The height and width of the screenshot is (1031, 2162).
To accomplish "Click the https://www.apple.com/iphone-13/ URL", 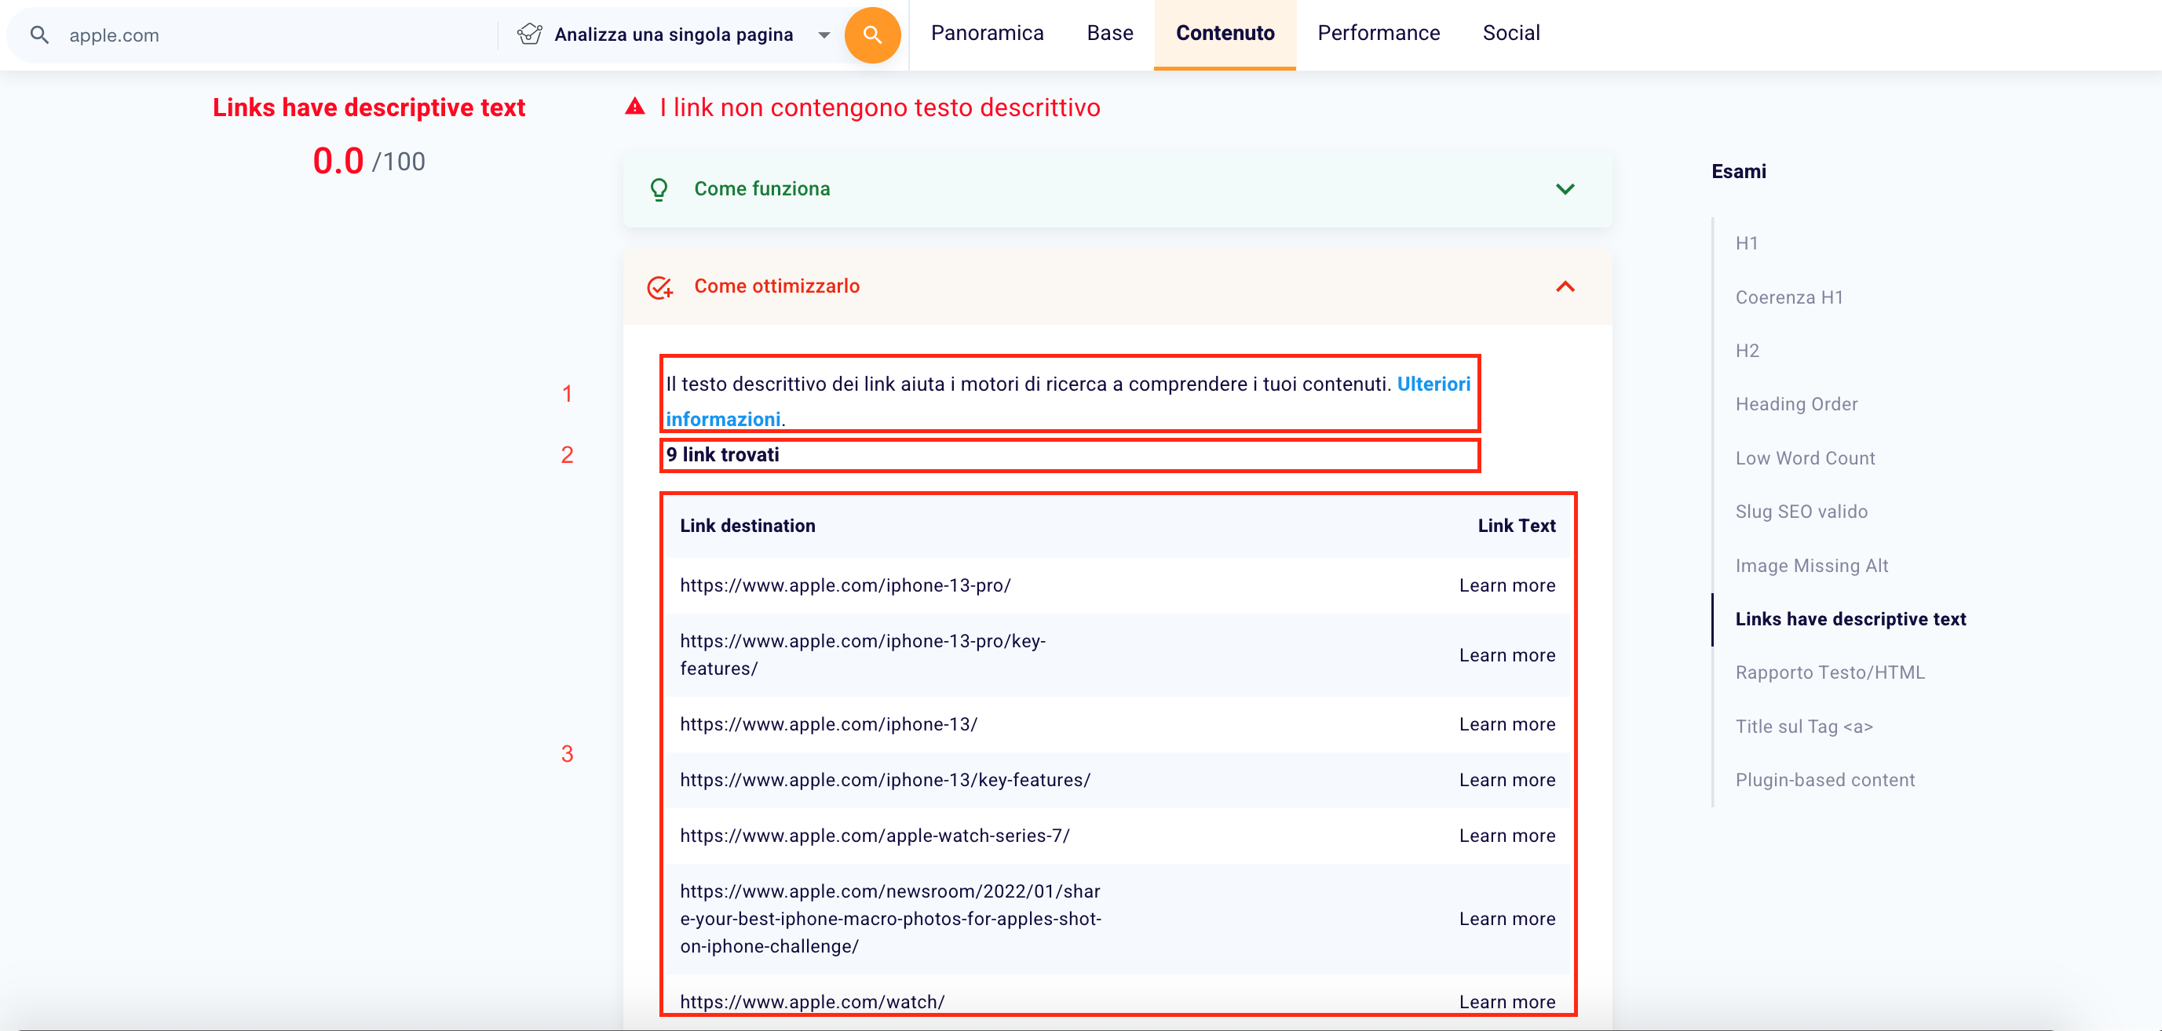I will [828, 725].
